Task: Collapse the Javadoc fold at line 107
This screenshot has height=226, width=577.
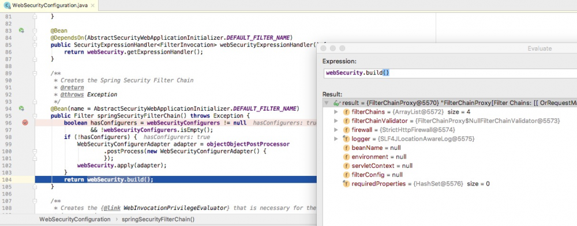Action: (x=35, y=201)
